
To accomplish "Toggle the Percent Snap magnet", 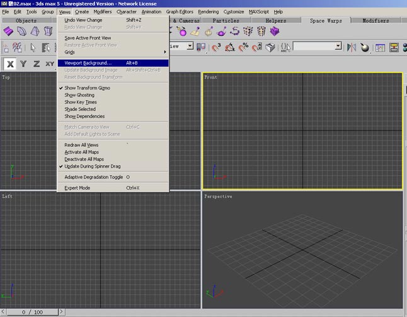I will (243, 47).
